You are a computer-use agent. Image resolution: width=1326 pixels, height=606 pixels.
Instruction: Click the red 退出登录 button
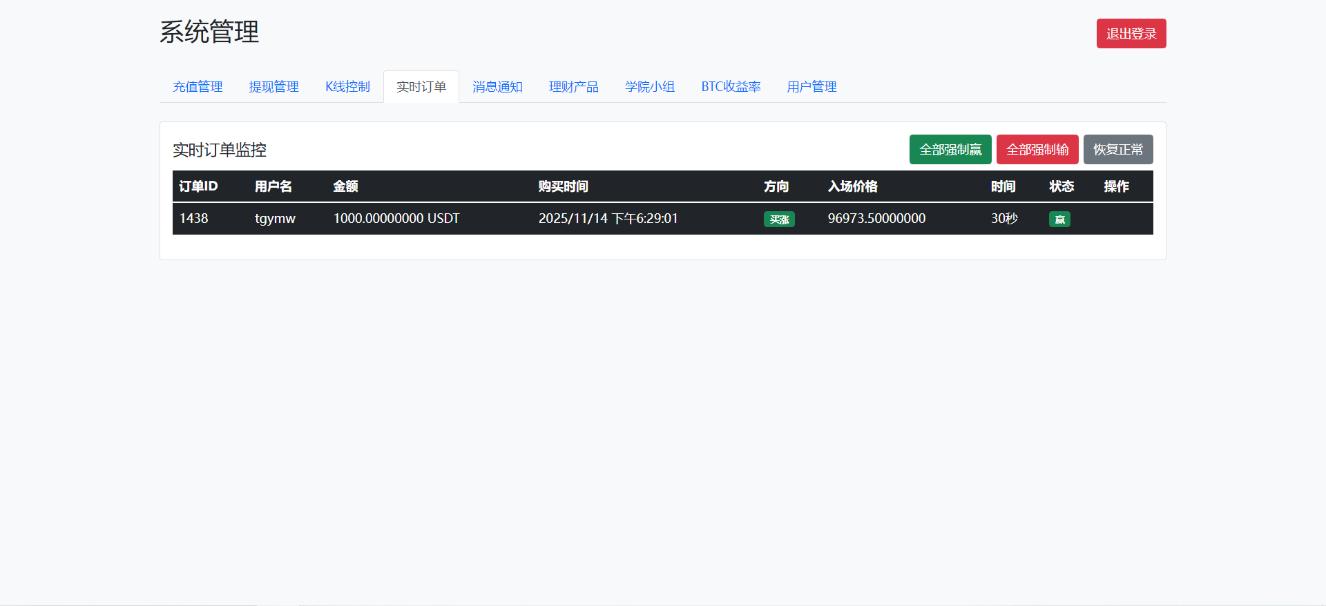click(x=1131, y=34)
